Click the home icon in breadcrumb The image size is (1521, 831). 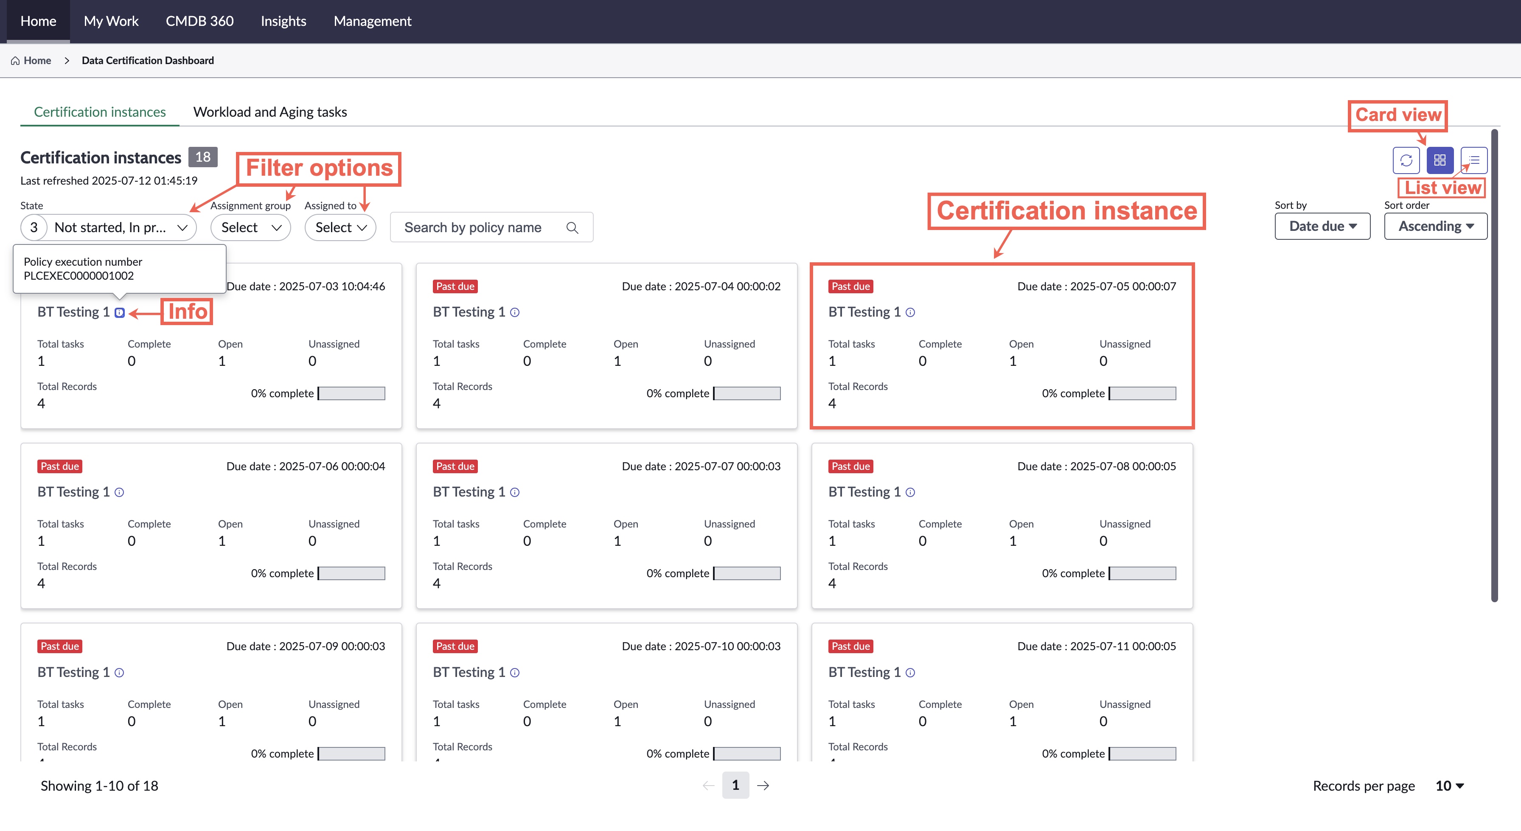[x=15, y=60]
